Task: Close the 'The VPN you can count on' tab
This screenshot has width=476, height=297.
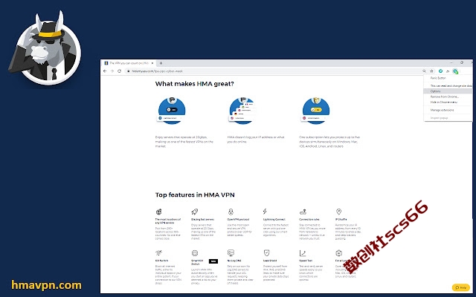Action: click(x=152, y=63)
